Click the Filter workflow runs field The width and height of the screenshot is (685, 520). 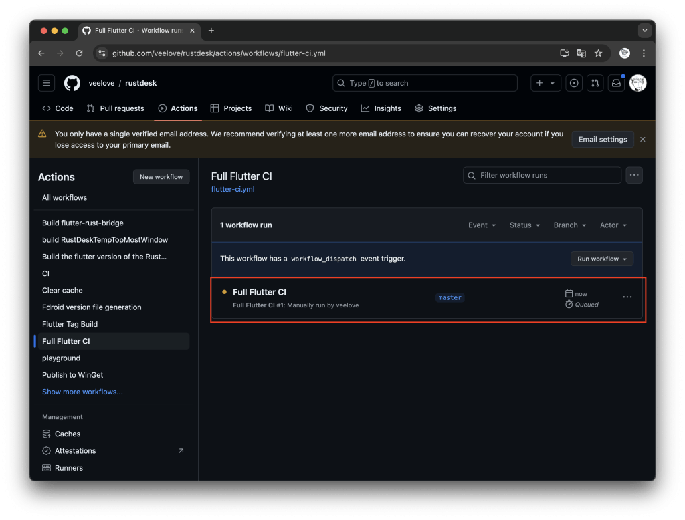[542, 175]
